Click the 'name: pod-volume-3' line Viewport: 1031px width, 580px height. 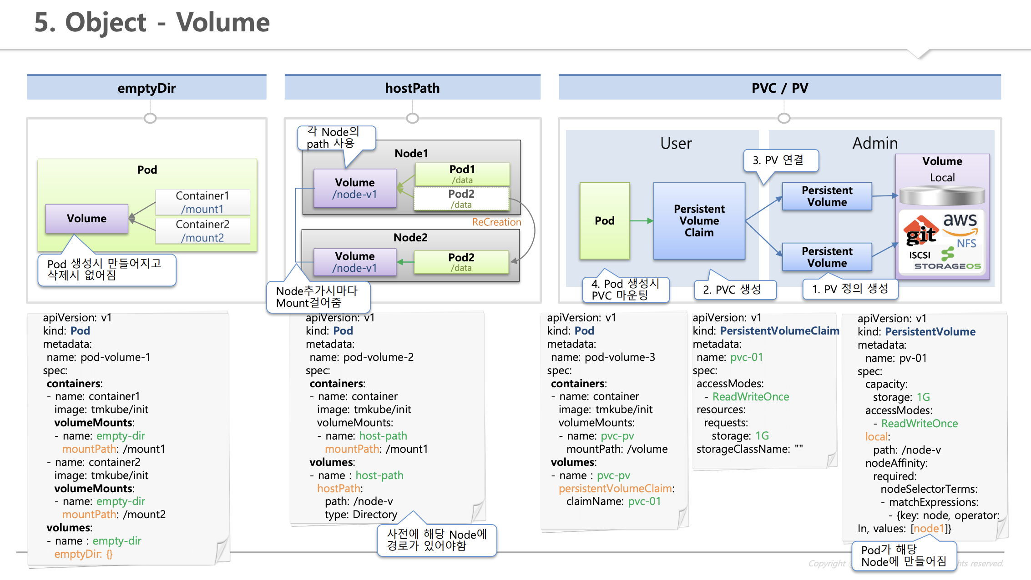click(x=603, y=357)
